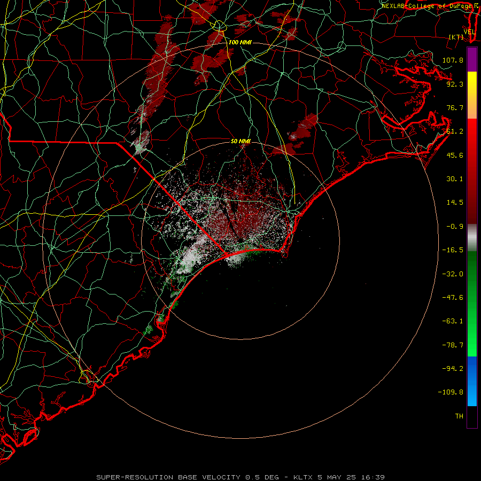The width and height of the screenshot is (481, 481).
Task: Click the purple segment of the velocity color bar
Action: tap(472, 59)
